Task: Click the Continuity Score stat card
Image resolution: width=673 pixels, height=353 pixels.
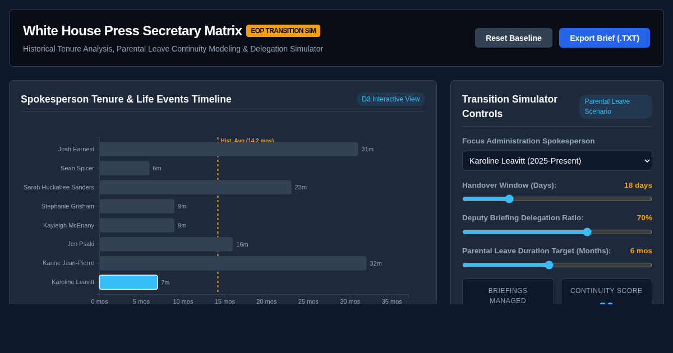Action: (x=606, y=291)
